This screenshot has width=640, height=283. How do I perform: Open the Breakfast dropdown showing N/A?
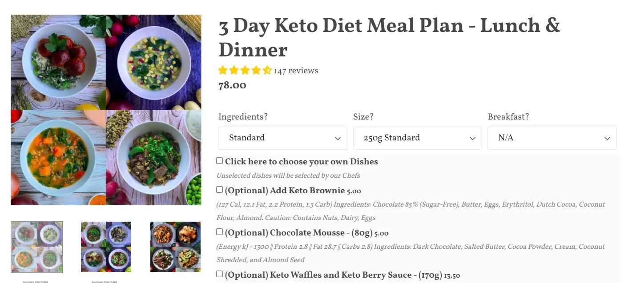point(552,138)
